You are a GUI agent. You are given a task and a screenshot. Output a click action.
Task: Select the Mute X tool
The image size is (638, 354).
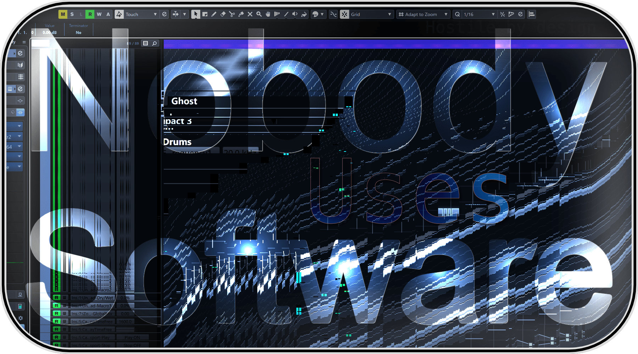[x=250, y=14]
